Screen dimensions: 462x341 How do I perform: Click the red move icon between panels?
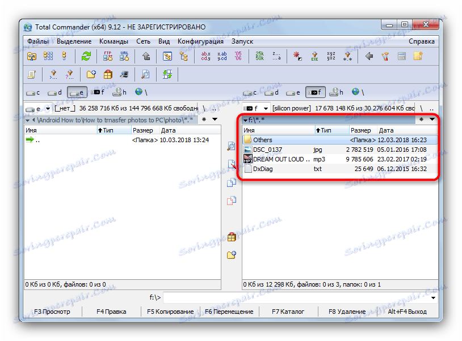[x=232, y=201]
